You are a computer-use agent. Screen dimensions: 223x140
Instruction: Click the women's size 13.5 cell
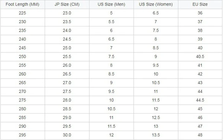pos(156,135)
